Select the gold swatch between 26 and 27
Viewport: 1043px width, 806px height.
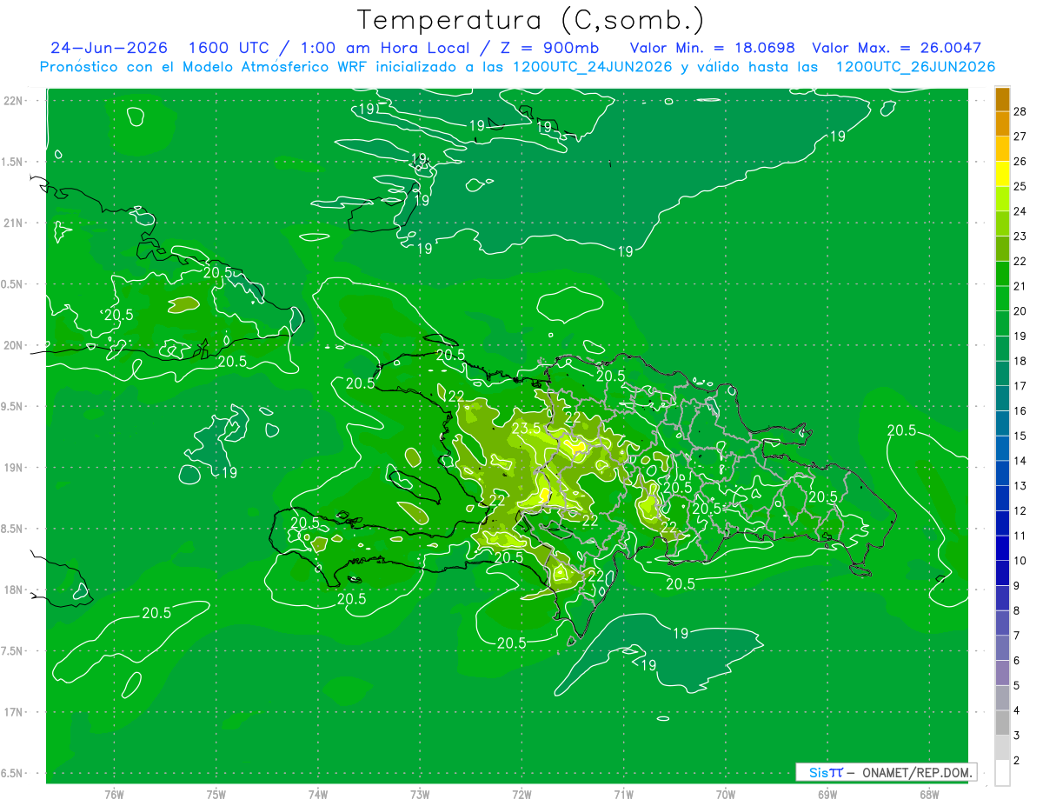click(x=1002, y=149)
